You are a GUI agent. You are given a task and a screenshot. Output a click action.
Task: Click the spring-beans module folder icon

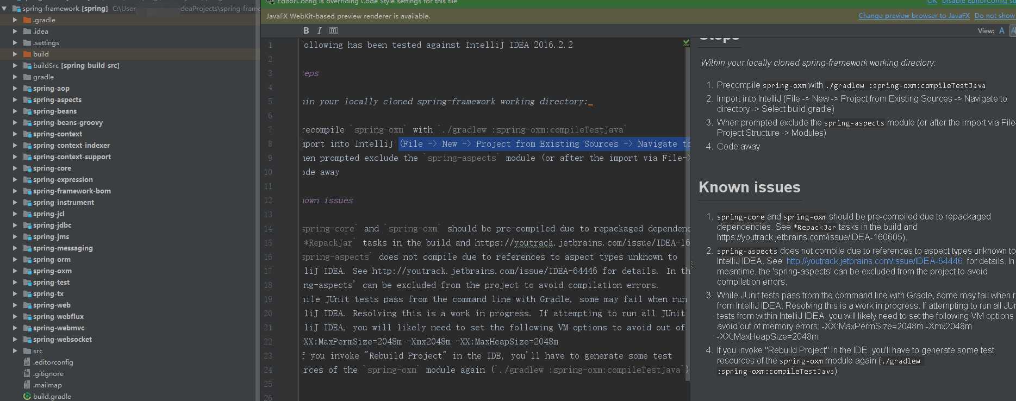[x=27, y=111]
